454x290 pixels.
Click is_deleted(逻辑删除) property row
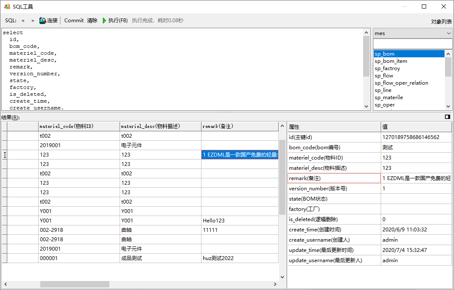334,219
